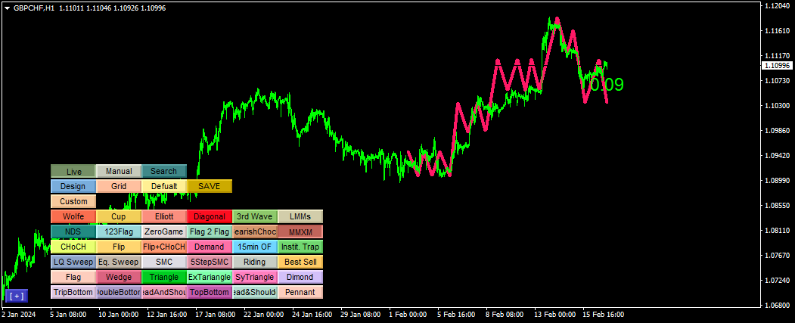Screen dimensions: 795x323
Task: Click the LMMs button
Action: 300,216
